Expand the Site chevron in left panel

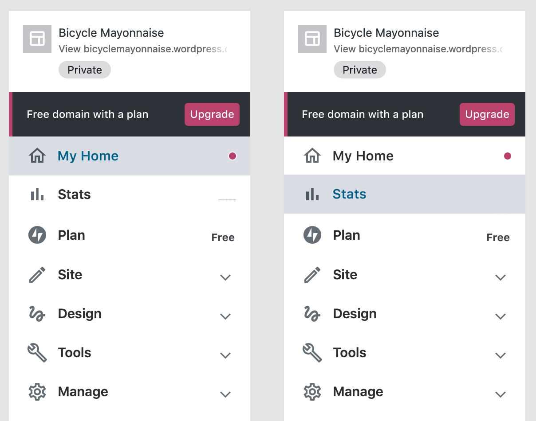point(225,277)
